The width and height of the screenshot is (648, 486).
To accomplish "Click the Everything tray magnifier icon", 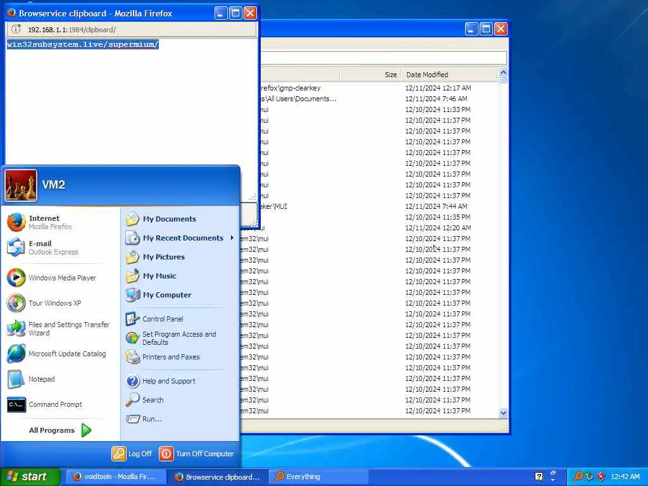I will 578,477.
